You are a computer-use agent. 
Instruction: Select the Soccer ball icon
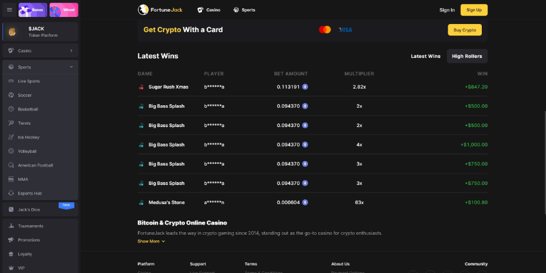click(x=11, y=95)
